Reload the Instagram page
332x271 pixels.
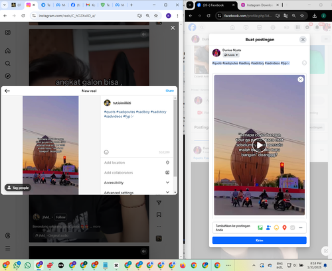(23, 16)
